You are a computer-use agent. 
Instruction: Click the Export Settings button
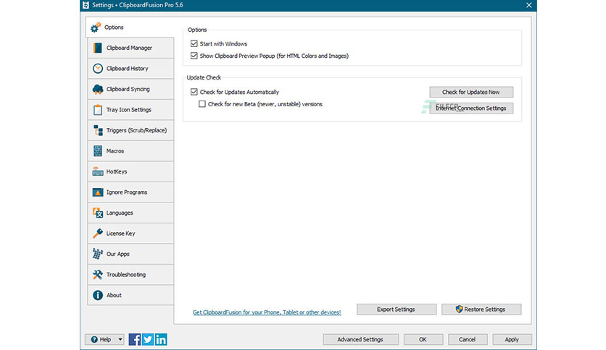click(x=396, y=309)
